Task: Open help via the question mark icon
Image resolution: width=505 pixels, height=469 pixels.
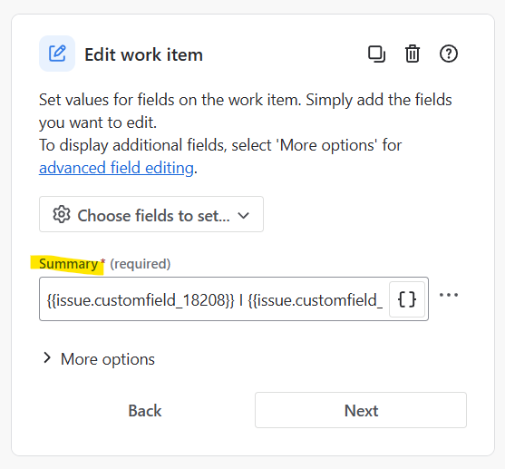Action: 448,54
